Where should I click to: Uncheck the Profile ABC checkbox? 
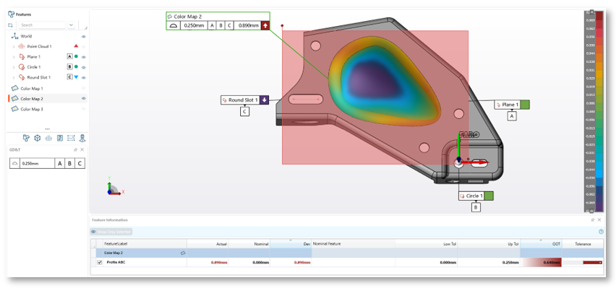[99, 262]
